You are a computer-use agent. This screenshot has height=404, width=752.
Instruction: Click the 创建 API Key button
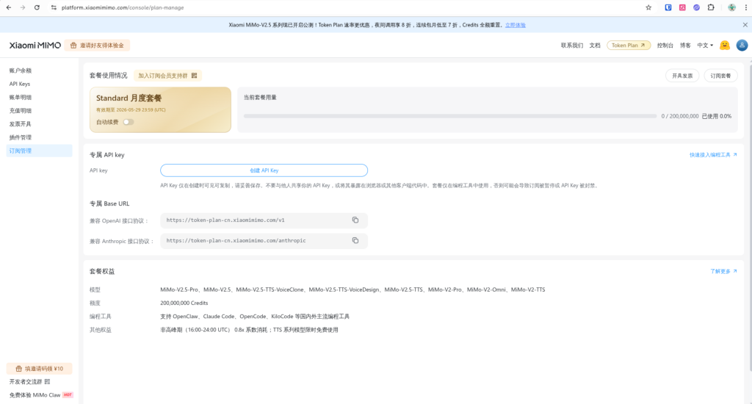click(x=264, y=170)
